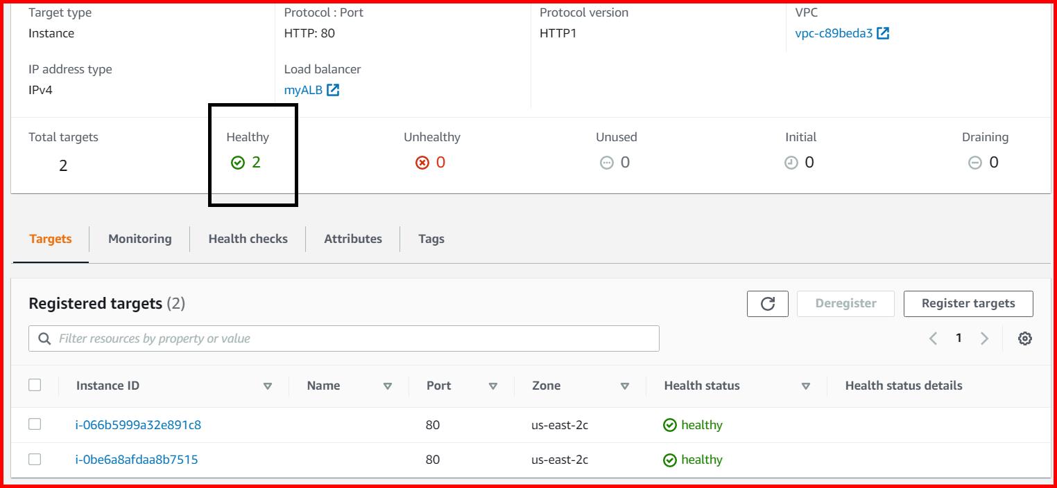
Task: Open the Instance ID sort dropdown
Action: tap(268, 386)
